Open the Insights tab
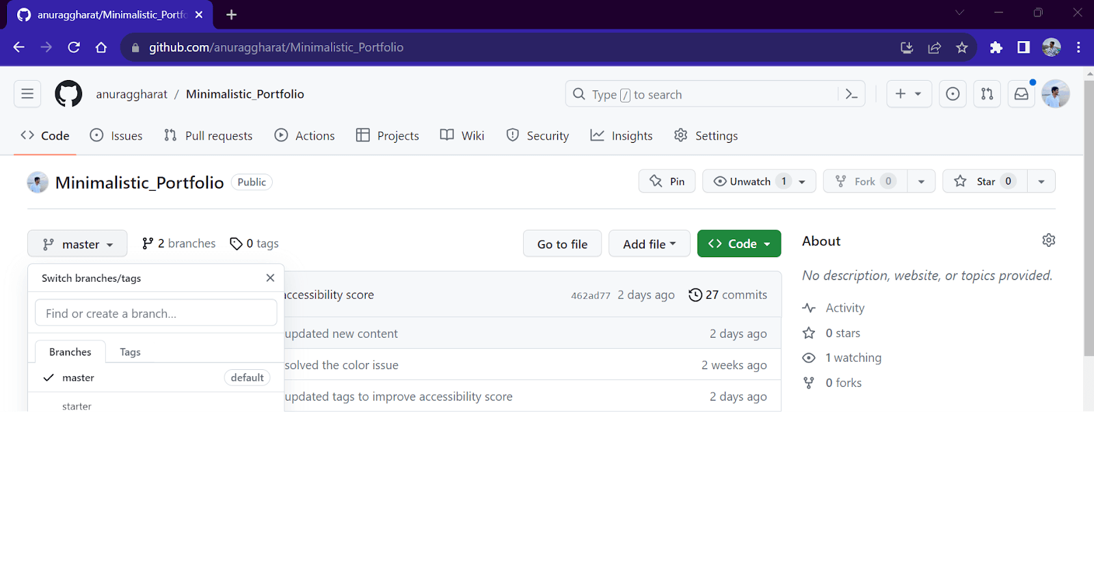This screenshot has height=575, width=1094. (x=622, y=135)
